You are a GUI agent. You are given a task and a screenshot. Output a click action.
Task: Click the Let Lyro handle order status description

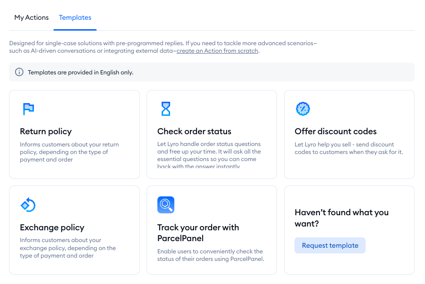point(209,155)
